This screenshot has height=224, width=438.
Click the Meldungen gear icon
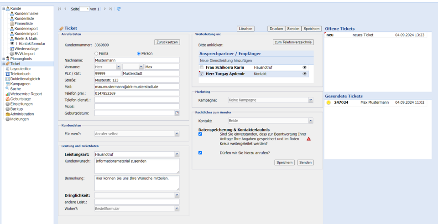(8, 119)
